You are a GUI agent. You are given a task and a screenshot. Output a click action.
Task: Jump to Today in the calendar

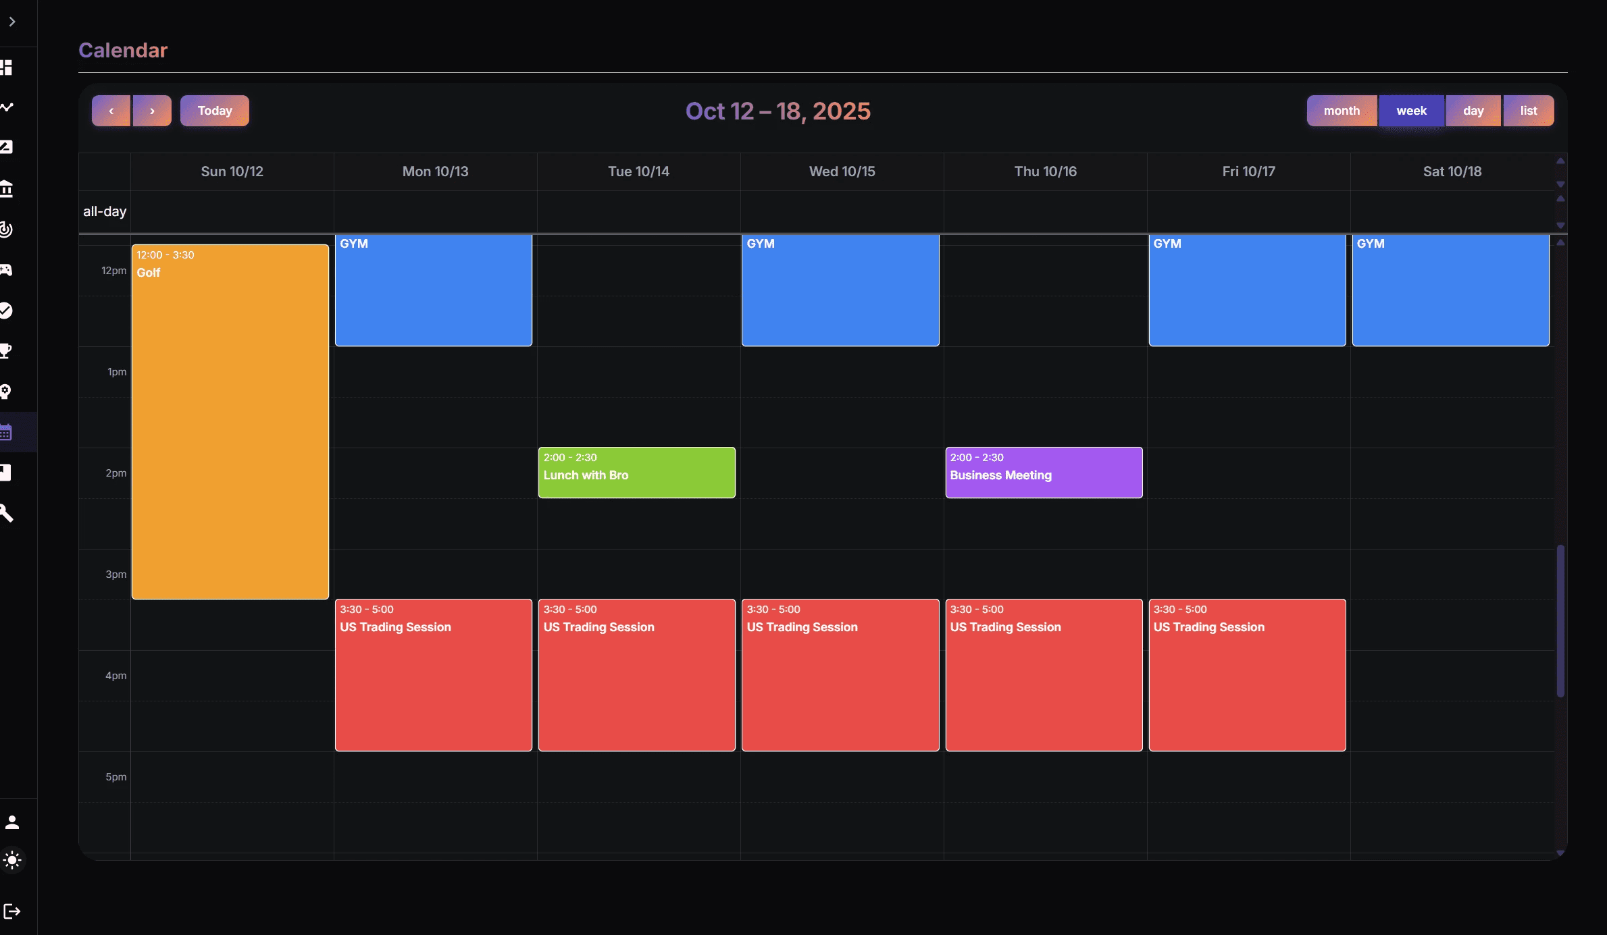[215, 111]
